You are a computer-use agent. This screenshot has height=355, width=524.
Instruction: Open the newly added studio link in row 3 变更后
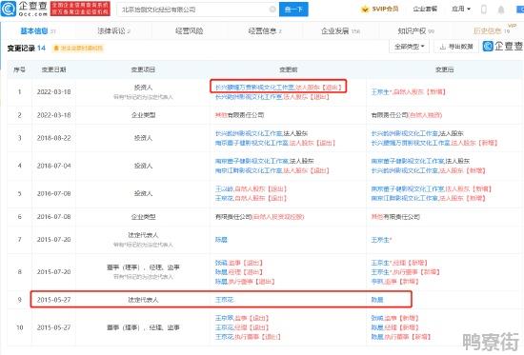411,143
